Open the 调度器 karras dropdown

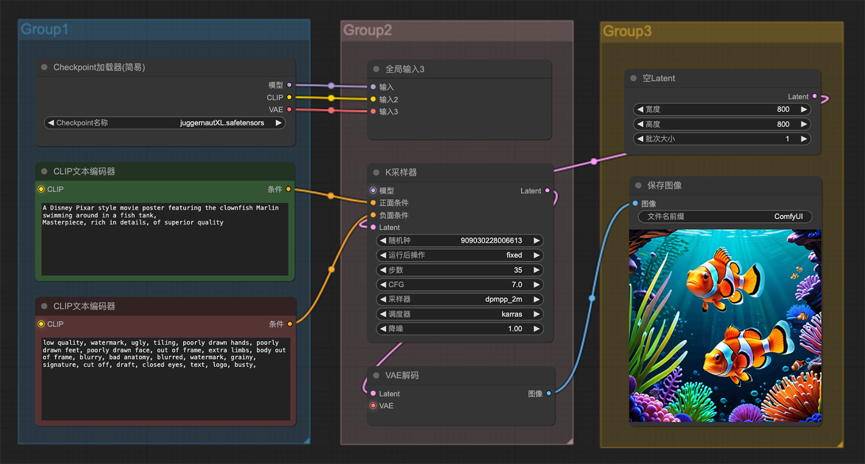click(460, 315)
